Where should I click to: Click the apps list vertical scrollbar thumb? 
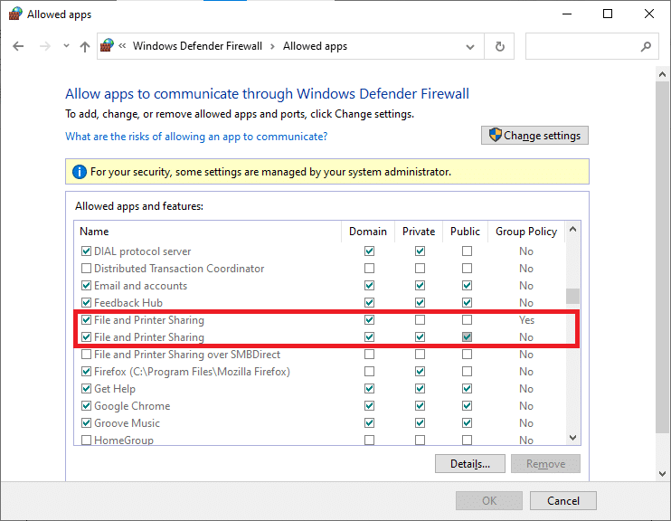pos(573,297)
